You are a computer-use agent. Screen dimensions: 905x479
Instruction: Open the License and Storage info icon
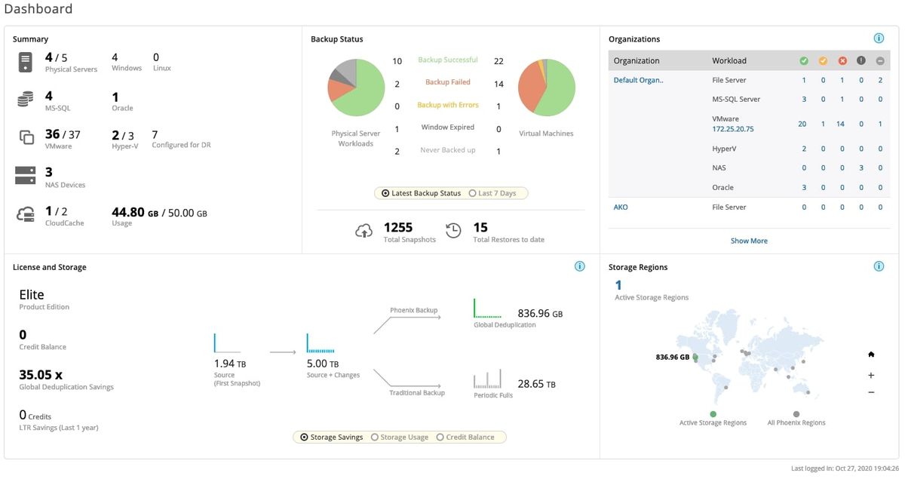click(579, 266)
